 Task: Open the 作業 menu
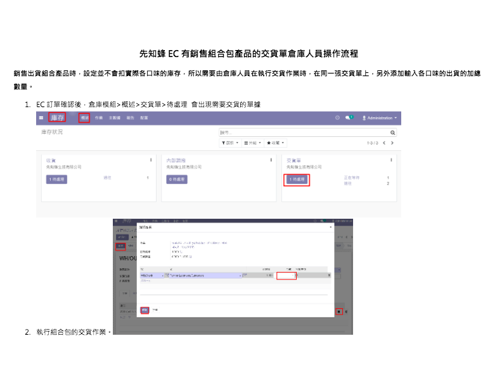[99, 118]
